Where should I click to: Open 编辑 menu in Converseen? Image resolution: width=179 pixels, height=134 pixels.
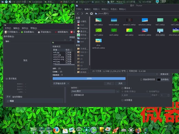16,28
